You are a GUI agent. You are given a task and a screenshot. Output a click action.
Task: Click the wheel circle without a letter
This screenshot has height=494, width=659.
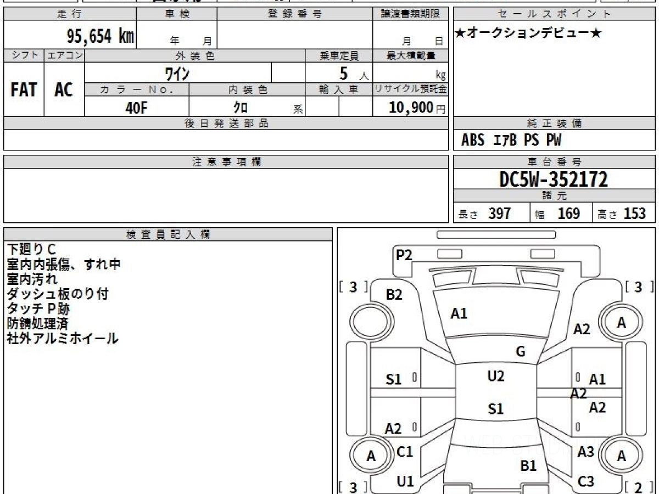(372, 321)
